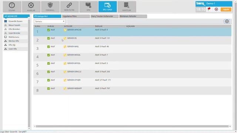
Task: Open the Uygulama Filtre tab
Action: tap(76, 16)
